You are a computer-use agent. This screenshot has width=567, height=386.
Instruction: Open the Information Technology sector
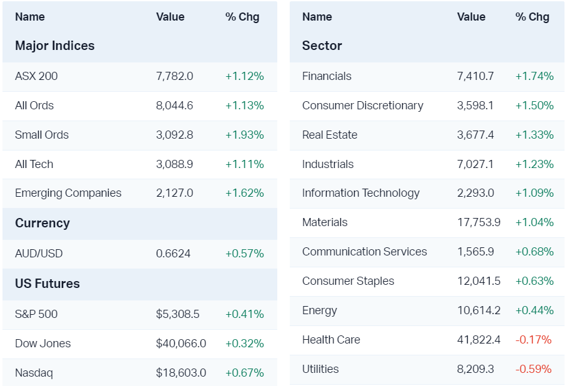tap(361, 193)
